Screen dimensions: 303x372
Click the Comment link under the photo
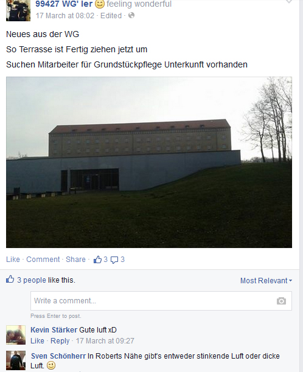43,260
